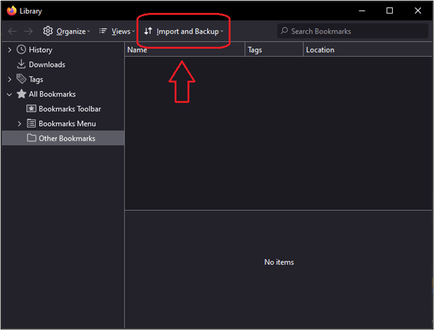Sort by the Tags column header
The height and width of the screenshot is (330, 434).
[x=274, y=49]
